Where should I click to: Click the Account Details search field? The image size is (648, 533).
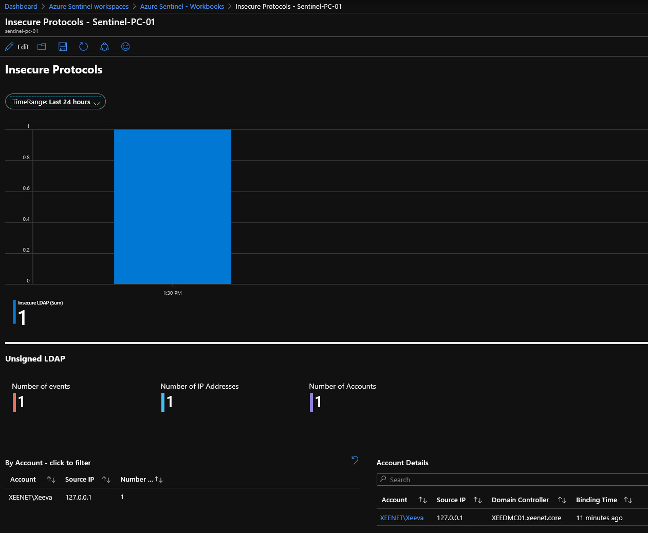[x=512, y=480]
